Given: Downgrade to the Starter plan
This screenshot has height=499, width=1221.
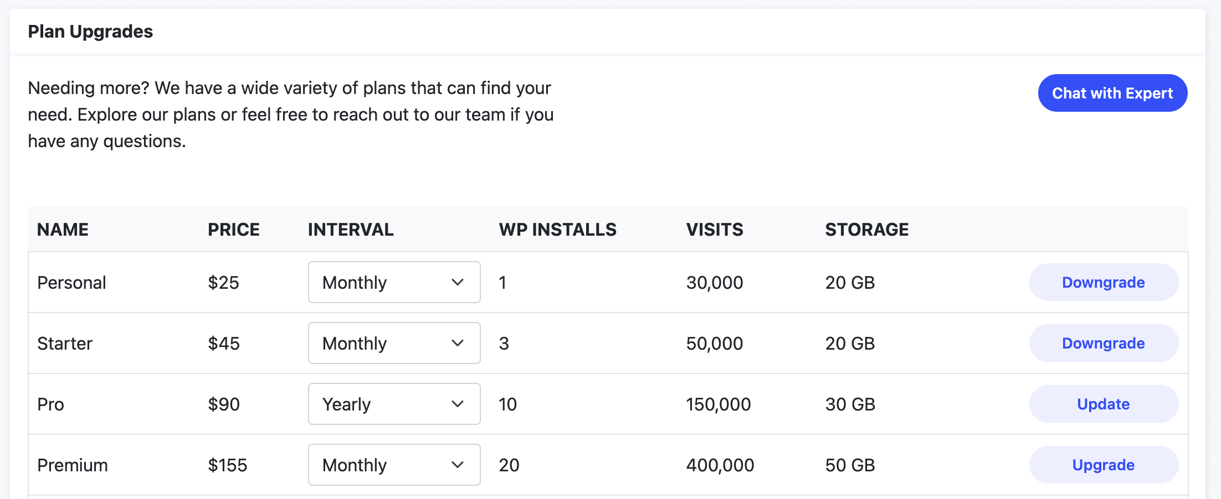Looking at the screenshot, I should [x=1103, y=343].
